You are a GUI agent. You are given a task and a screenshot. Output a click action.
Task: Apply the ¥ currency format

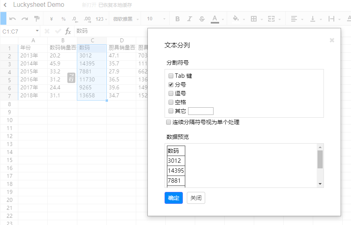coord(51,19)
